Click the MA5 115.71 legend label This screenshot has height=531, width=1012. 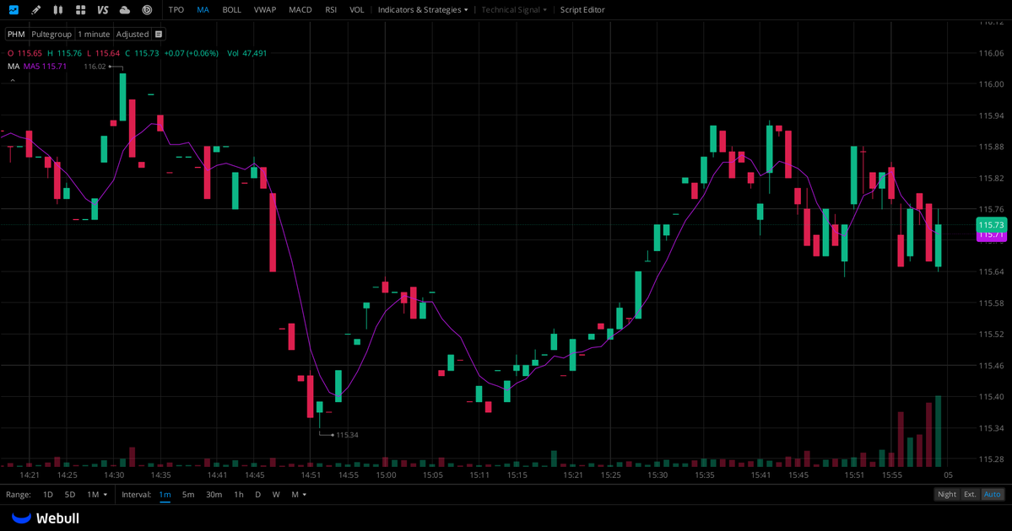click(45, 67)
